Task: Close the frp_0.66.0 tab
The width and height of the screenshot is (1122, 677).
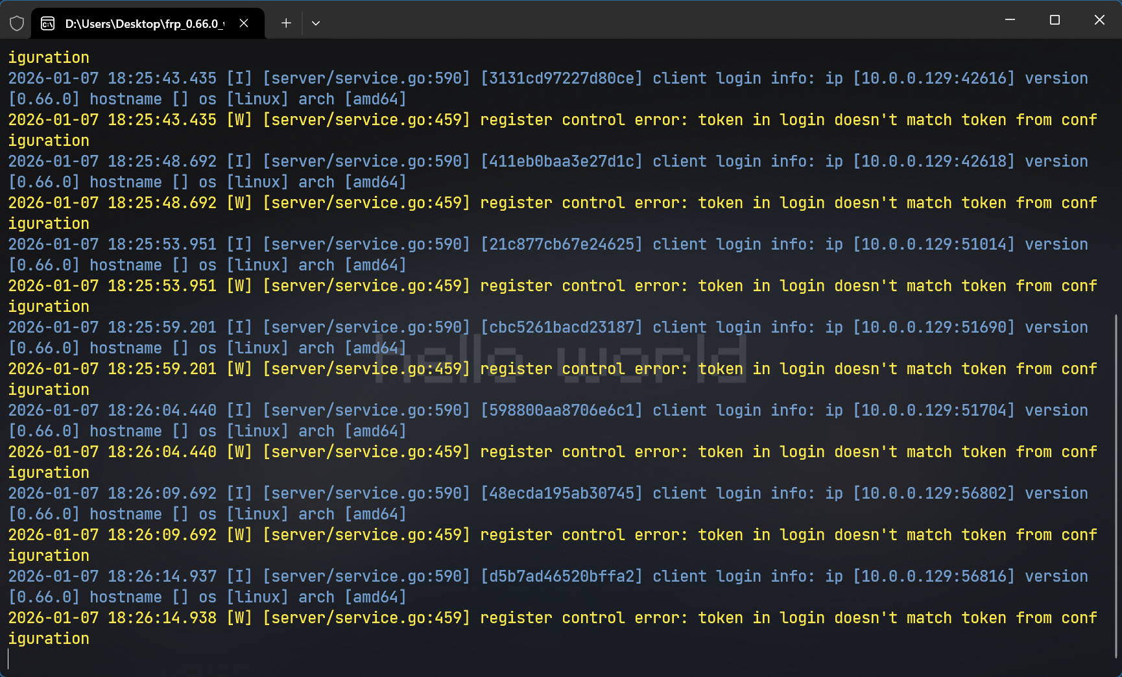Action: tap(244, 23)
